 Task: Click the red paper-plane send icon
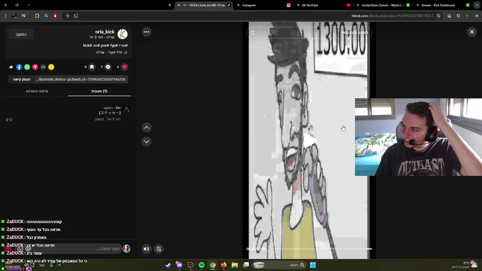(x=35, y=67)
